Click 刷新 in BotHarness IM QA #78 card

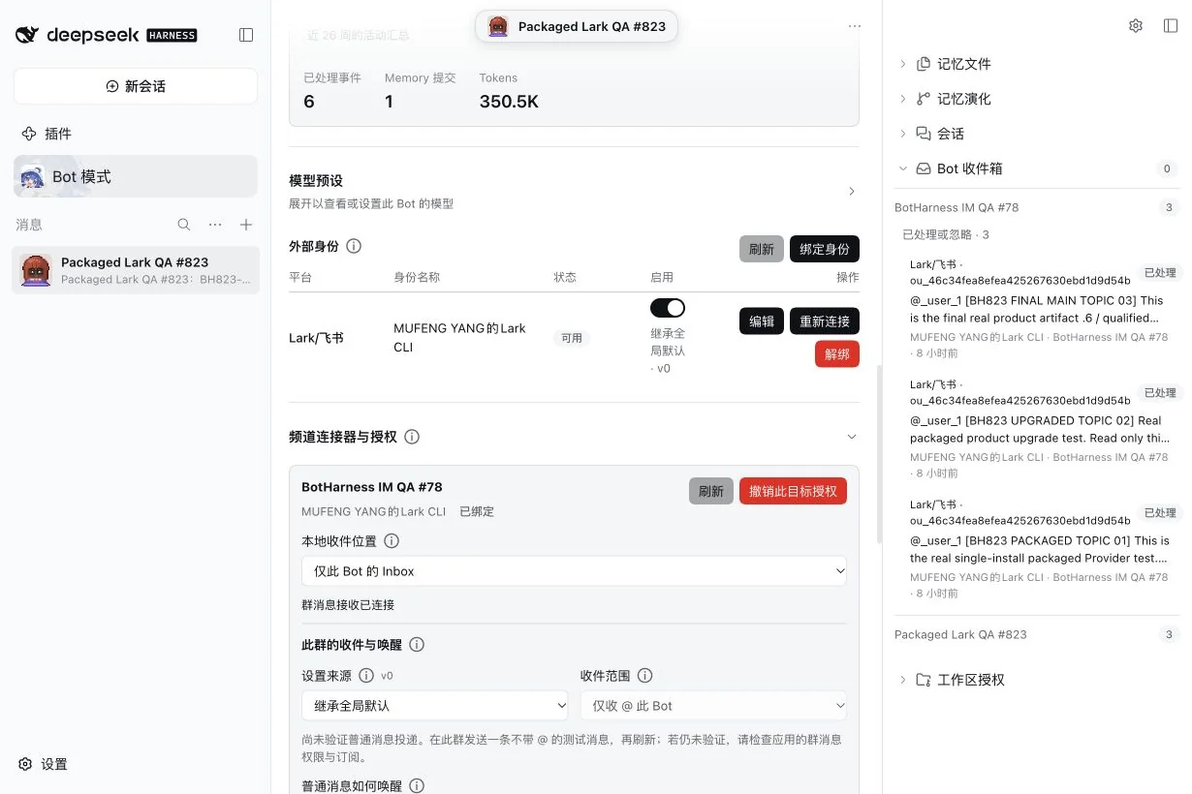point(711,491)
